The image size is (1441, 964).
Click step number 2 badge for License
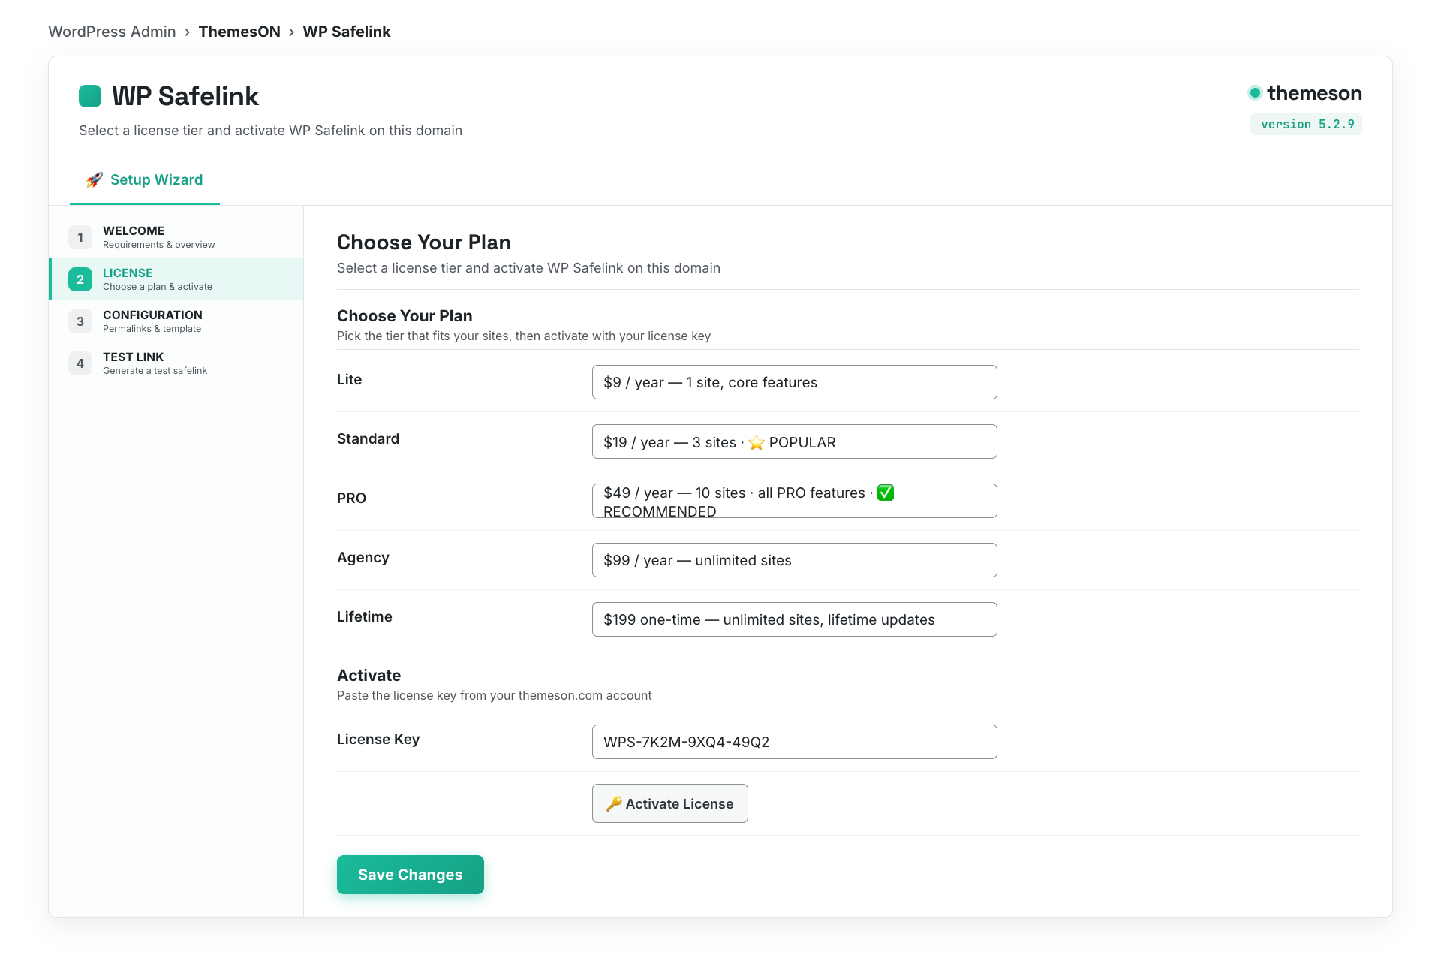80,279
